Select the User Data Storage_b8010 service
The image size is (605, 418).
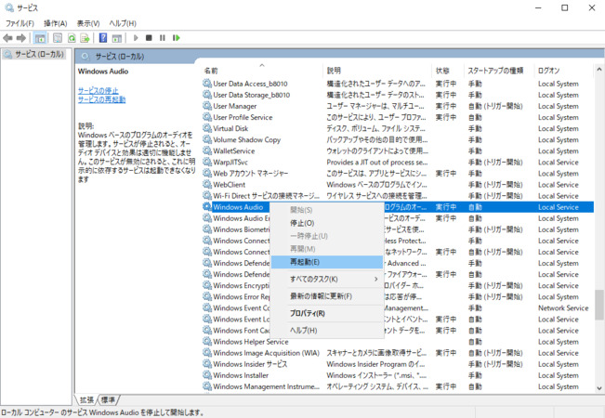(398, 95)
